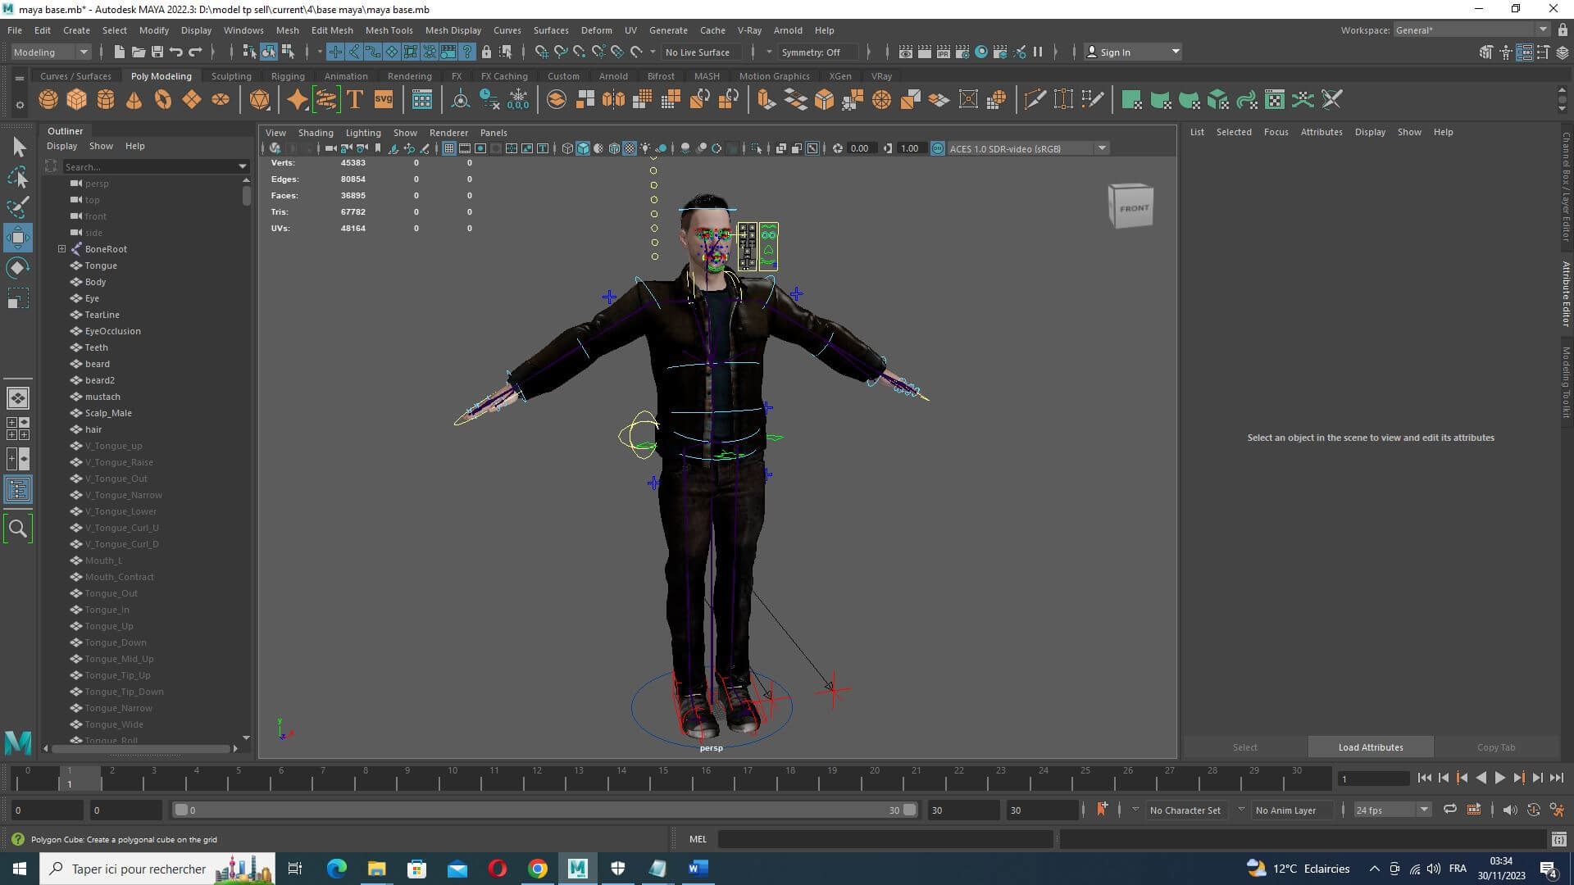Image resolution: width=1574 pixels, height=885 pixels.
Task: Click the polygon cube shelf icon
Action: coord(76,100)
